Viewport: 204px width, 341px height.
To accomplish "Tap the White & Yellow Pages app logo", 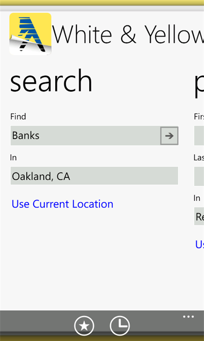I will [30, 34].
